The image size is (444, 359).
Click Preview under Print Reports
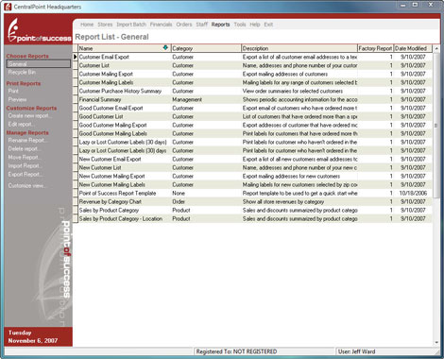tap(17, 99)
